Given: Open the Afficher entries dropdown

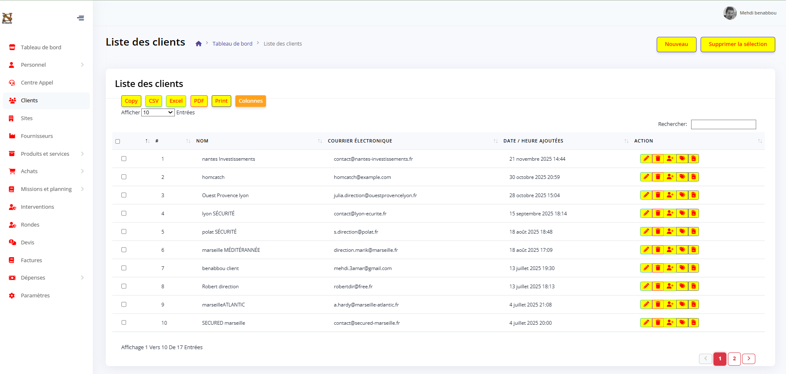Looking at the screenshot, I should tap(157, 112).
